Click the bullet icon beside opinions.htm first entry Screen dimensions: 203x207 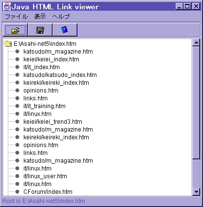click(x=18, y=91)
